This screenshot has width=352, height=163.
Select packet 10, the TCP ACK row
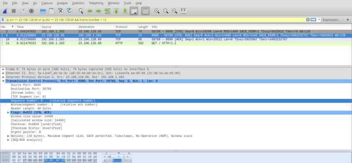176,39
